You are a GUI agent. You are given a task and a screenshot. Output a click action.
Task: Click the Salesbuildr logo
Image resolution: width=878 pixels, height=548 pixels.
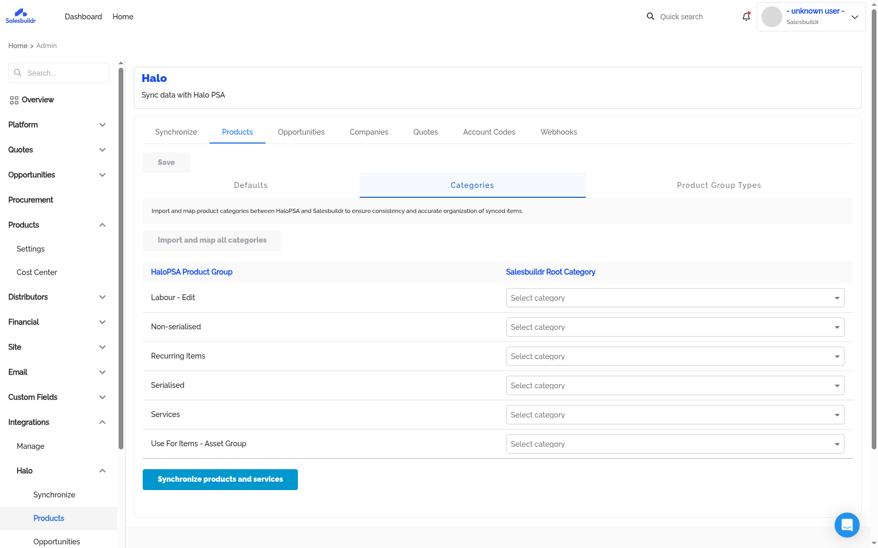[x=21, y=16]
